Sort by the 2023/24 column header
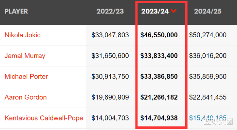Screen dimensions: 237x130 click(155, 11)
